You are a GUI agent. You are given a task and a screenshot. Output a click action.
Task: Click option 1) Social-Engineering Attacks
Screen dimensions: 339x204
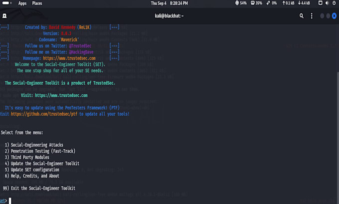[34, 145]
